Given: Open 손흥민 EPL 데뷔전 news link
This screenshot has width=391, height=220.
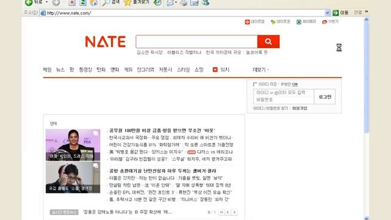Looking at the screenshot, I should 142,193.
